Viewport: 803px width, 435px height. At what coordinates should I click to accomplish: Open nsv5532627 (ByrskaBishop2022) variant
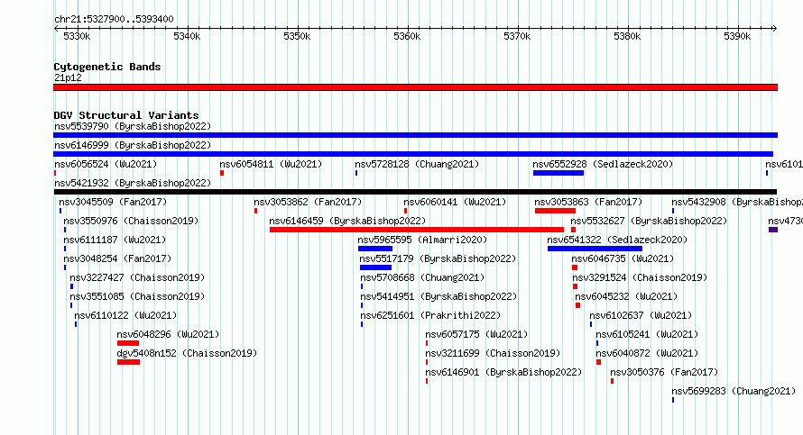point(649,221)
